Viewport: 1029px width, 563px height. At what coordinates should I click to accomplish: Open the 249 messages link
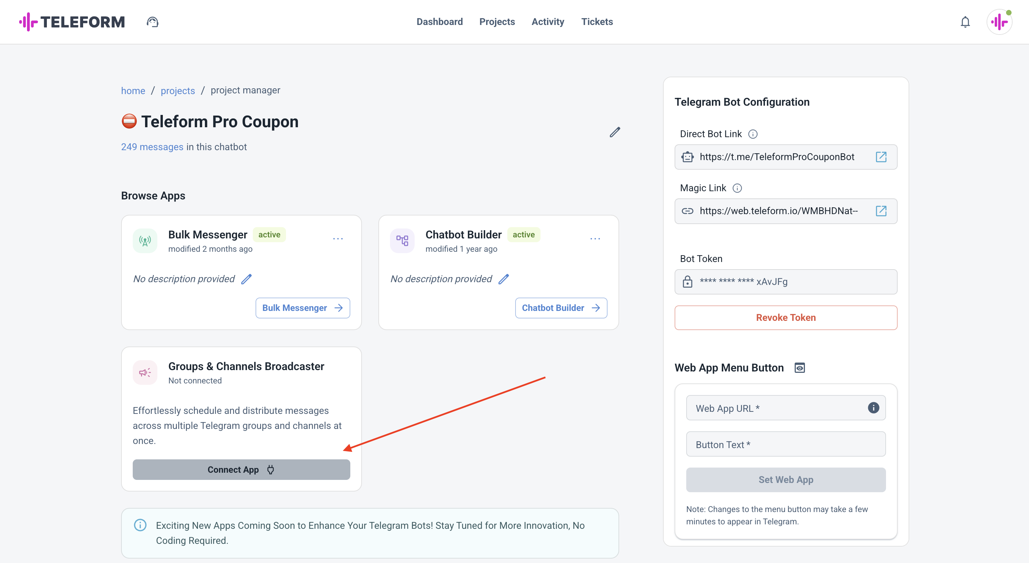(x=152, y=147)
